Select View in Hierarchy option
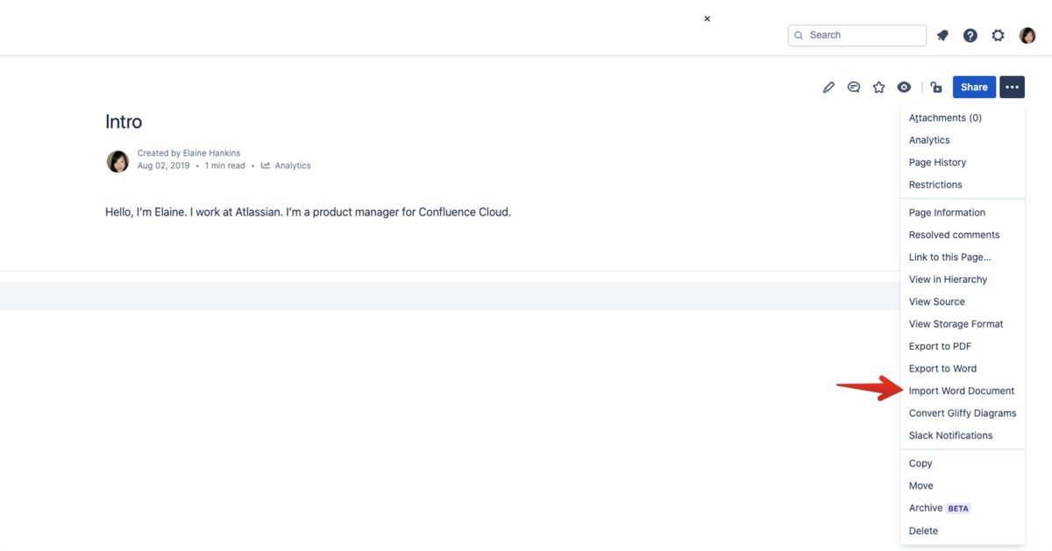The image size is (1052, 551). tap(948, 279)
